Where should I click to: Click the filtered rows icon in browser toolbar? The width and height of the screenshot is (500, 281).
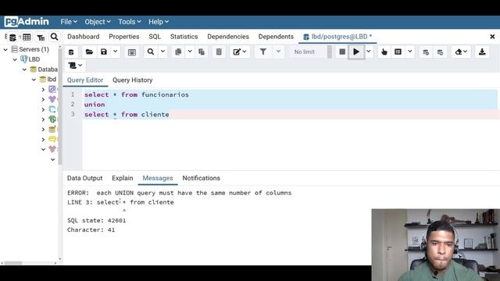tap(41, 37)
